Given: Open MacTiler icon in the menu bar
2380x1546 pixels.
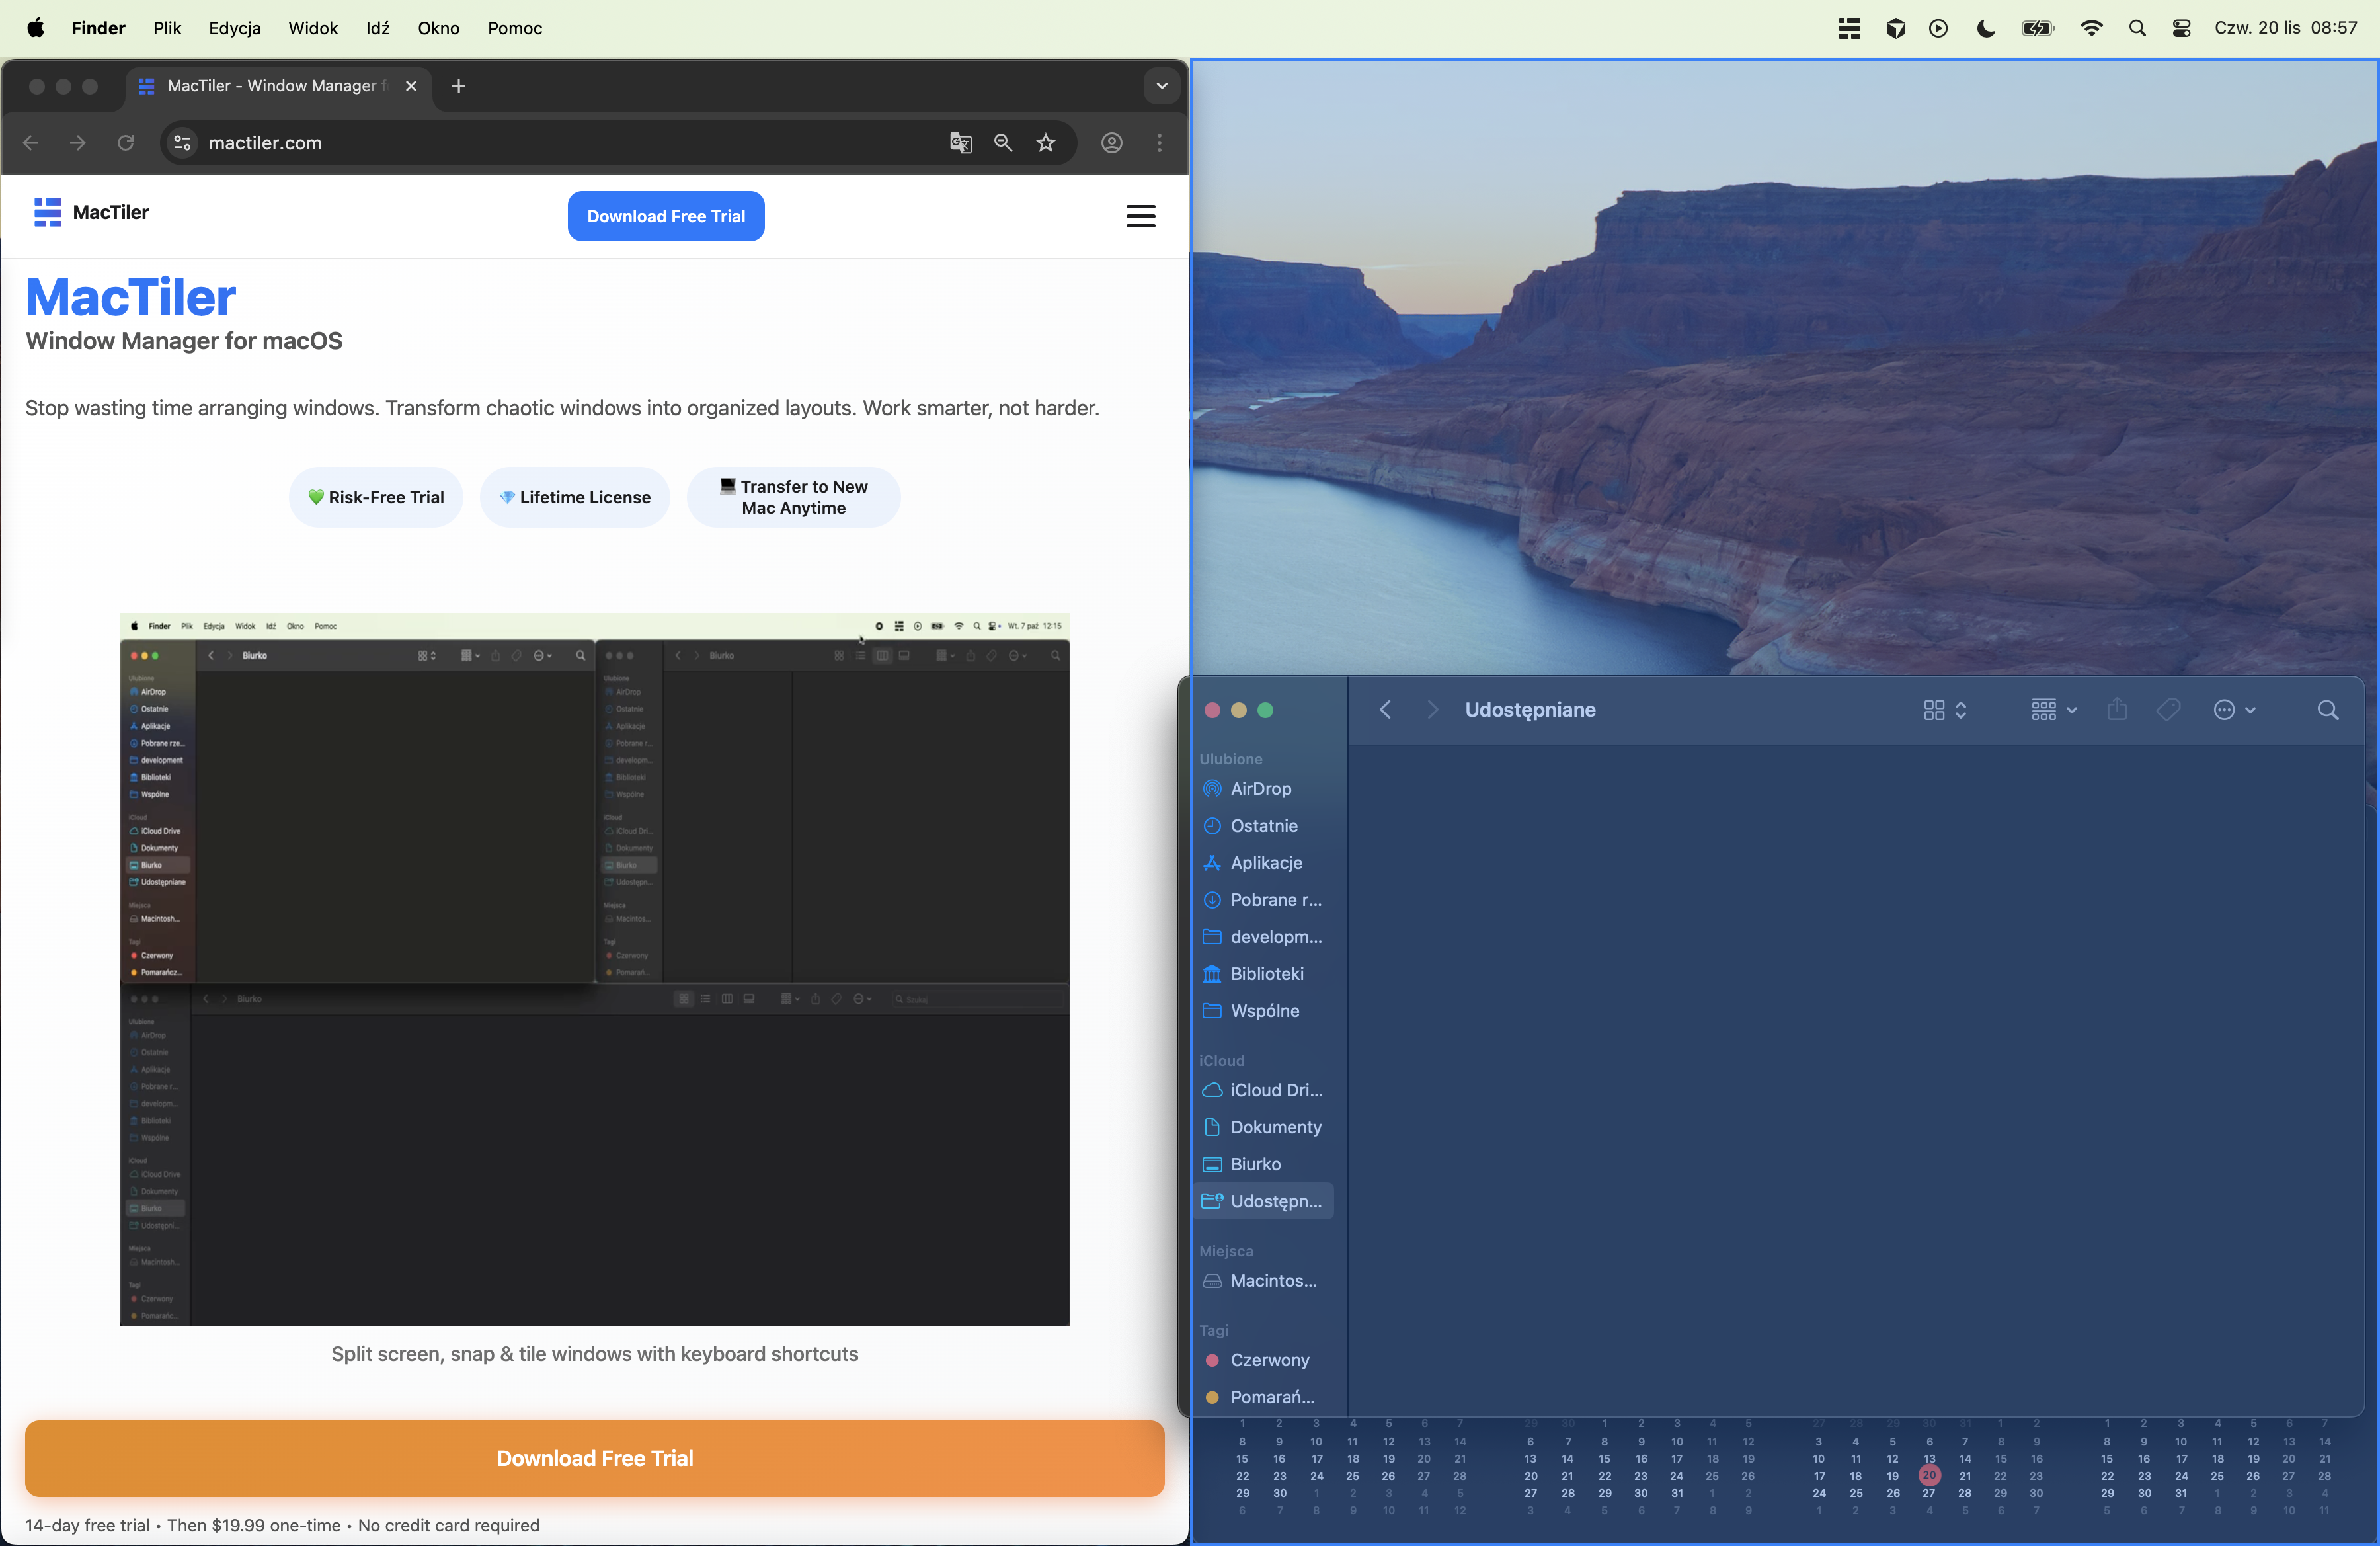Looking at the screenshot, I should click(x=1849, y=28).
